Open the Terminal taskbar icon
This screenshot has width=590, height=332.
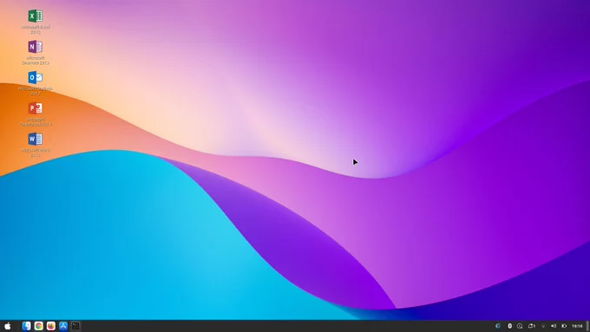tap(75, 326)
